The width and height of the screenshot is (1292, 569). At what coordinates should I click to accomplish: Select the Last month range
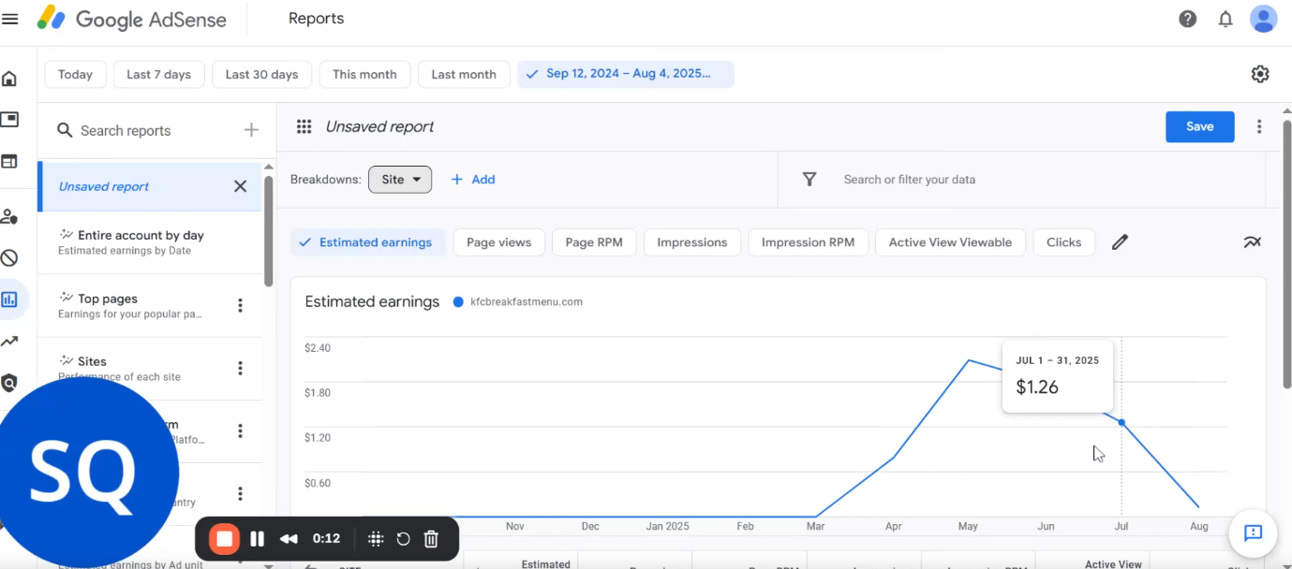coord(464,74)
